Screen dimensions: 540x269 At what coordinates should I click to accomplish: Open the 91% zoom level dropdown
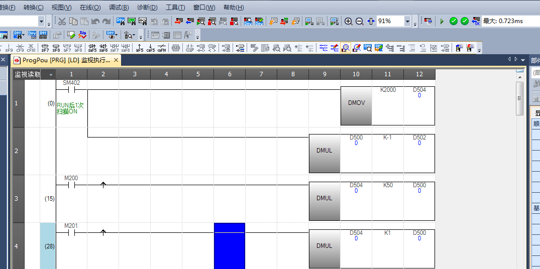(407, 22)
